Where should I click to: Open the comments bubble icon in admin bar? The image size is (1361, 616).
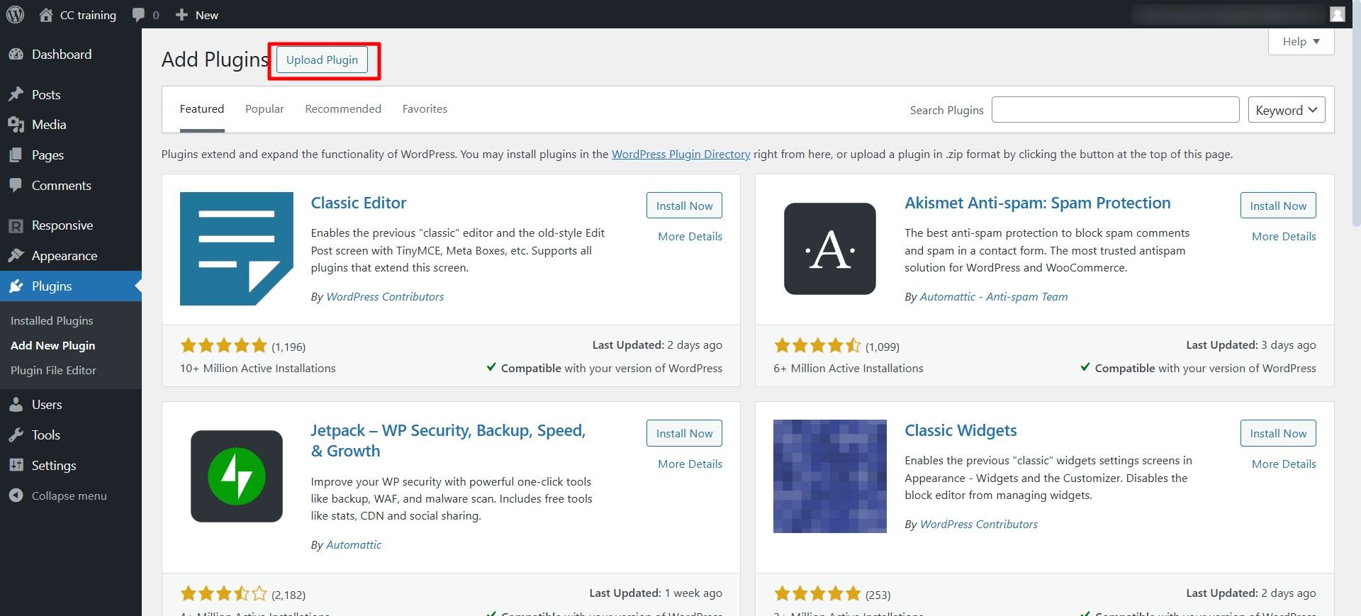pyautogui.click(x=138, y=15)
